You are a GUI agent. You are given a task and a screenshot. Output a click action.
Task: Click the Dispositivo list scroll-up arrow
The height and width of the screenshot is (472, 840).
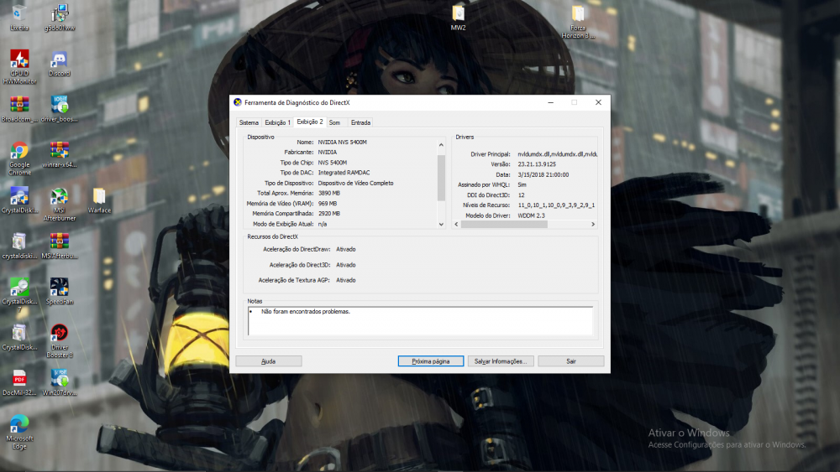pos(442,145)
